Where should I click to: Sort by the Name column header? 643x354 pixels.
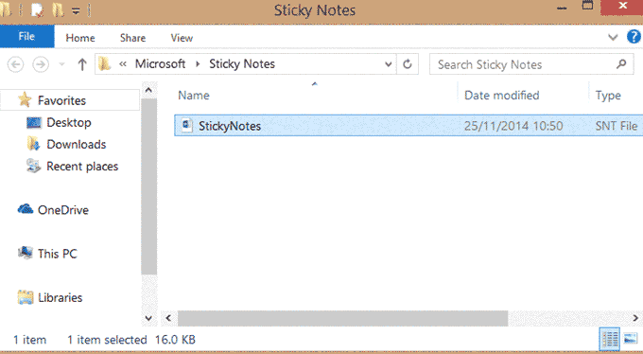[194, 96]
